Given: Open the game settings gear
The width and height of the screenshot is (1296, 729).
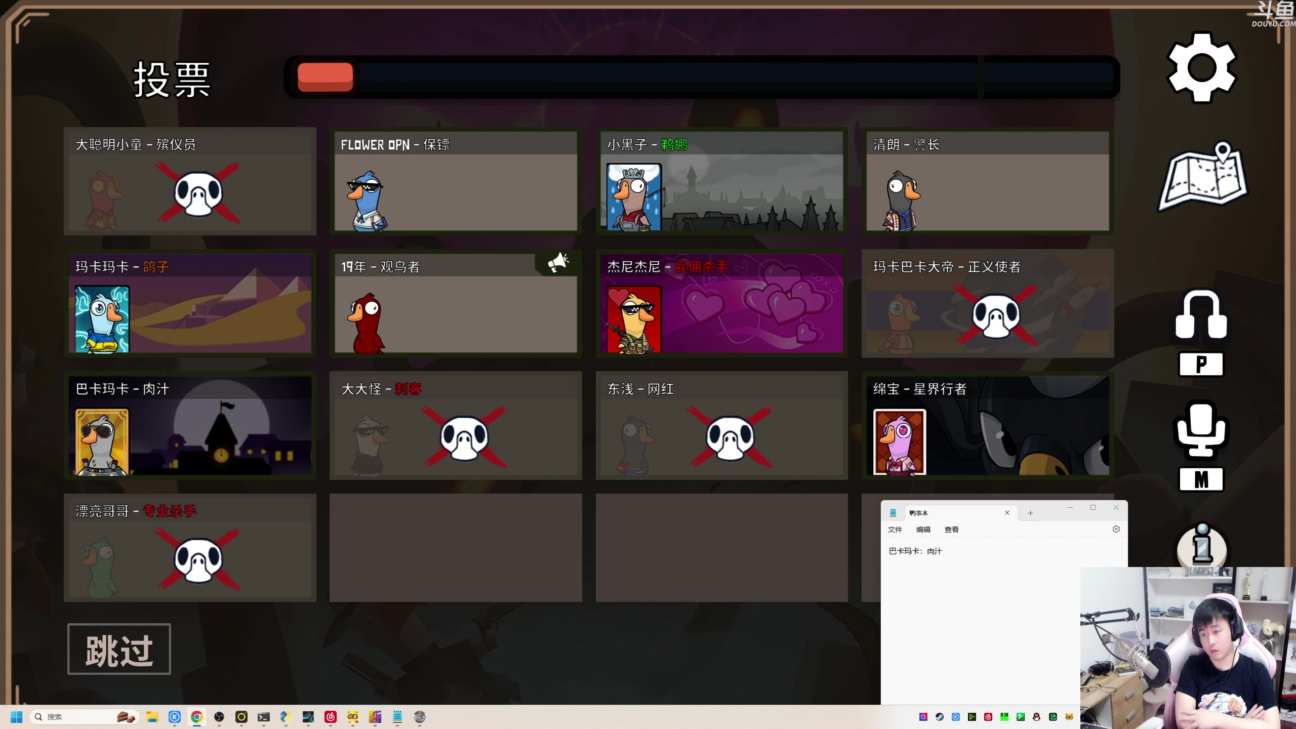Looking at the screenshot, I should [x=1202, y=67].
